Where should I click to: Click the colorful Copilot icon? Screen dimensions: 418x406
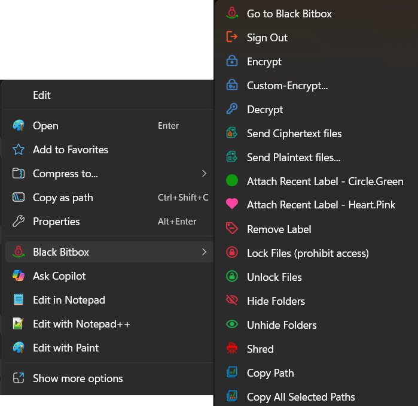pos(19,275)
